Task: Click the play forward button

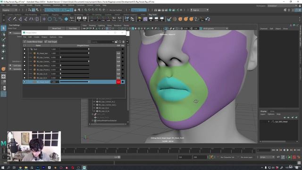Action: 288,150
